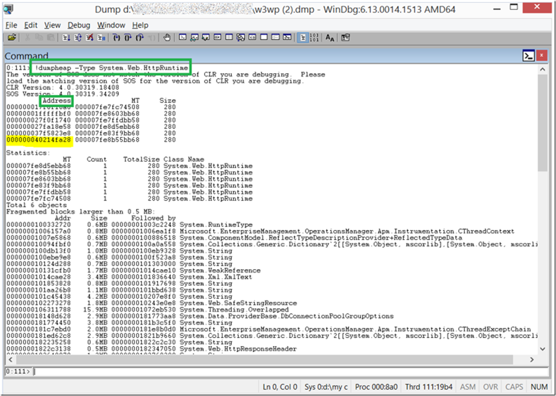The width and height of the screenshot is (556, 396).
Task: Click MT value 000007fe8603bb68 in address list
Action: (x=107, y=114)
